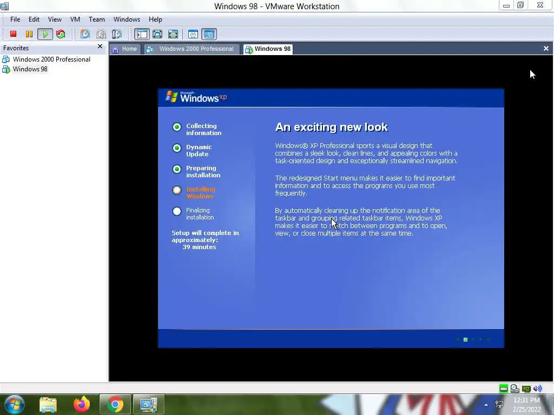Click the network adapter status icon
The width and height of the screenshot is (554, 415).
click(526, 389)
